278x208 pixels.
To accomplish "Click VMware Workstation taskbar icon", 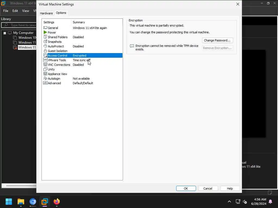I will pos(45,201).
